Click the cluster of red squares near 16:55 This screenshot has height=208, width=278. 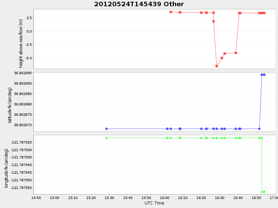(261, 12)
